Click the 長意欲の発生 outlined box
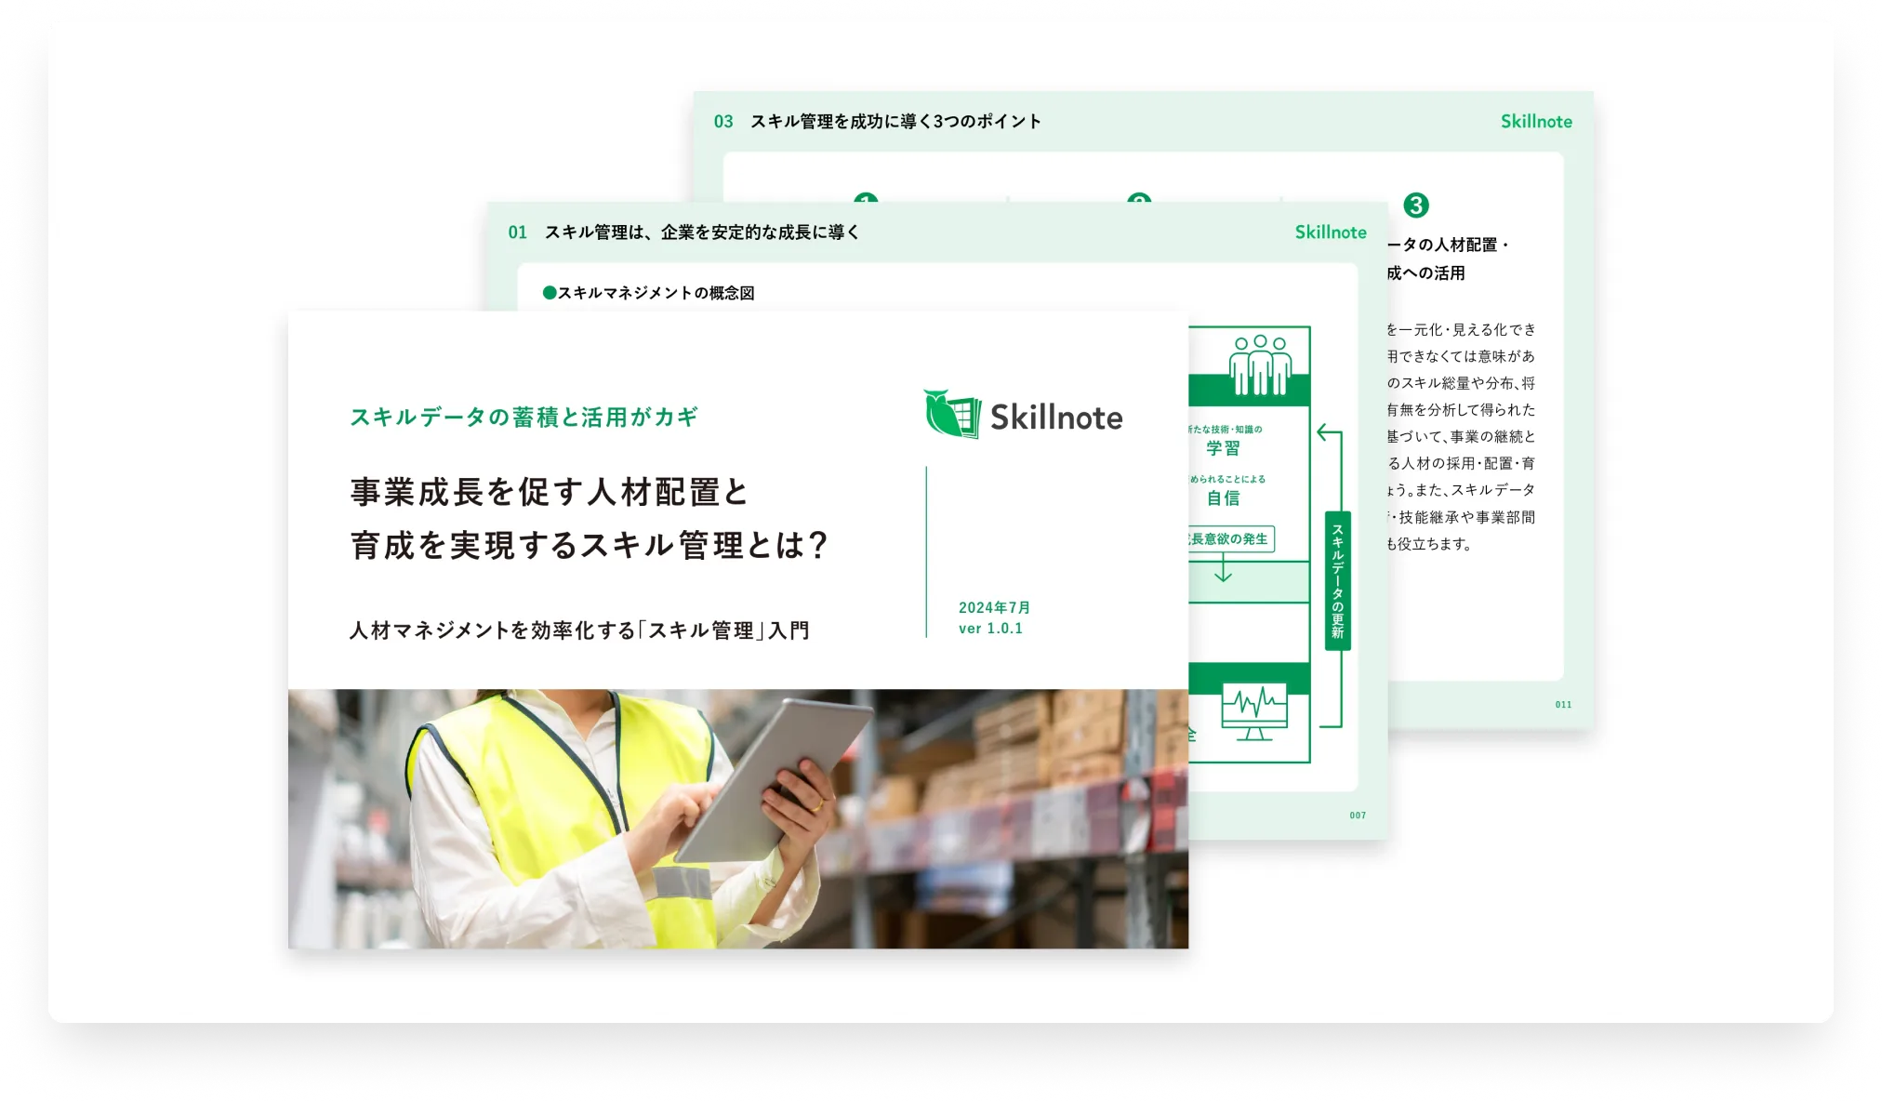Image resolution: width=1882 pixels, height=1101 pixels. tap(1229, 539)
